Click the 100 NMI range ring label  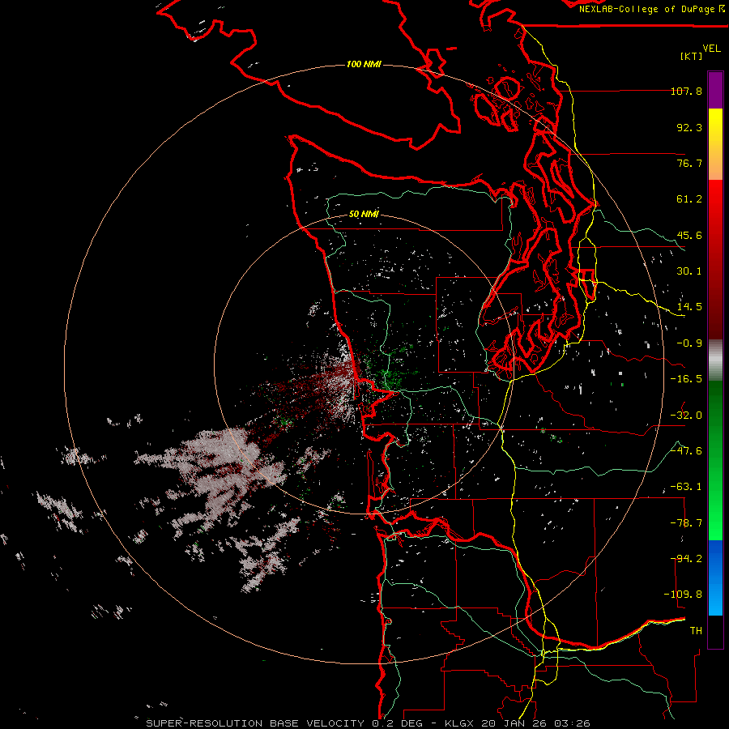364,64
